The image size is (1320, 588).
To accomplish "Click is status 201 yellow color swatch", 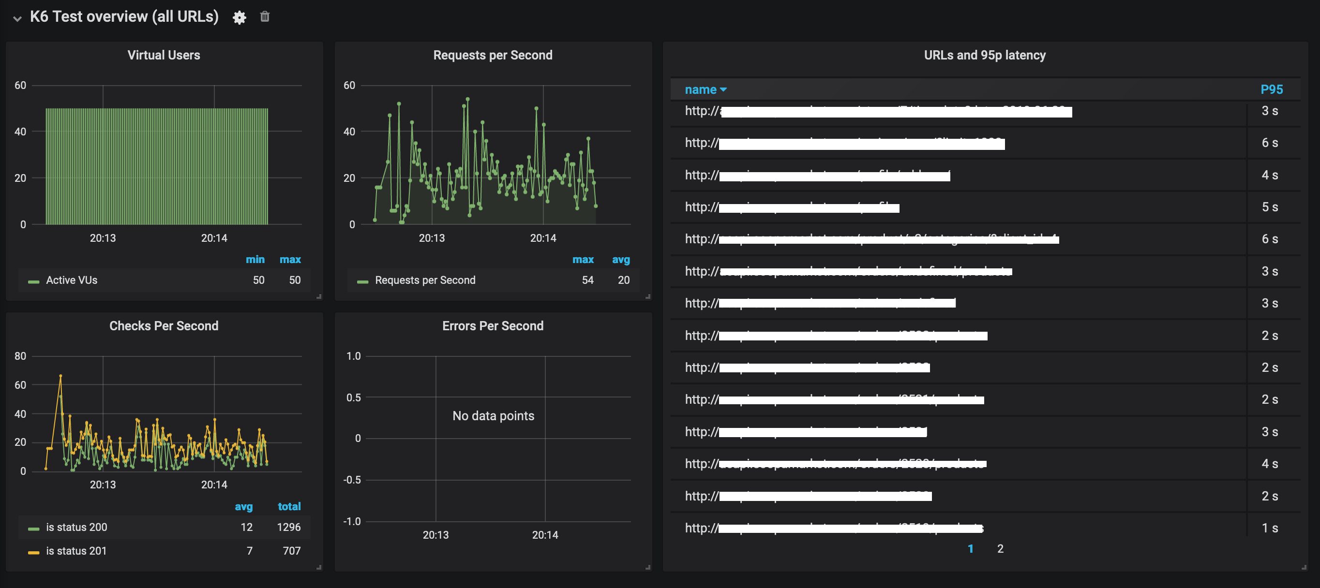I will pyautogui.click(x=34, y=552).
